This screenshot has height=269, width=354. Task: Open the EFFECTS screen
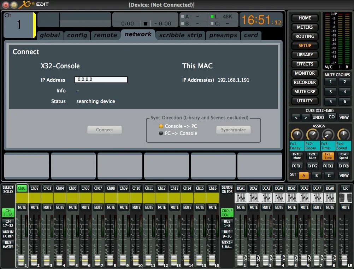pyautogui.click(x=305, y=64)
